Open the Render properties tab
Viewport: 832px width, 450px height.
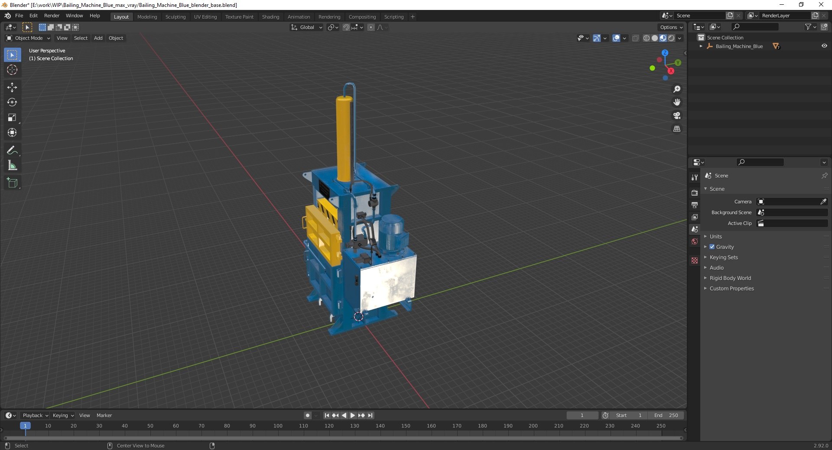point(695,193)
